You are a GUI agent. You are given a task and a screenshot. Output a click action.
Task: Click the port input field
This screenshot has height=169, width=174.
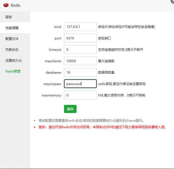coord(80,38)
